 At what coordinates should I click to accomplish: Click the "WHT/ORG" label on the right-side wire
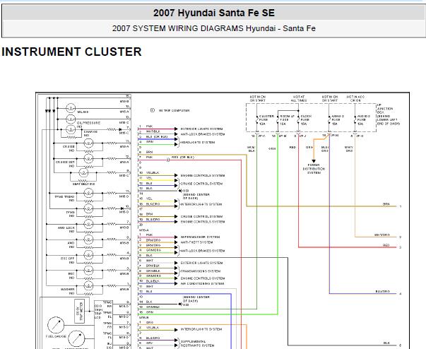382,235
